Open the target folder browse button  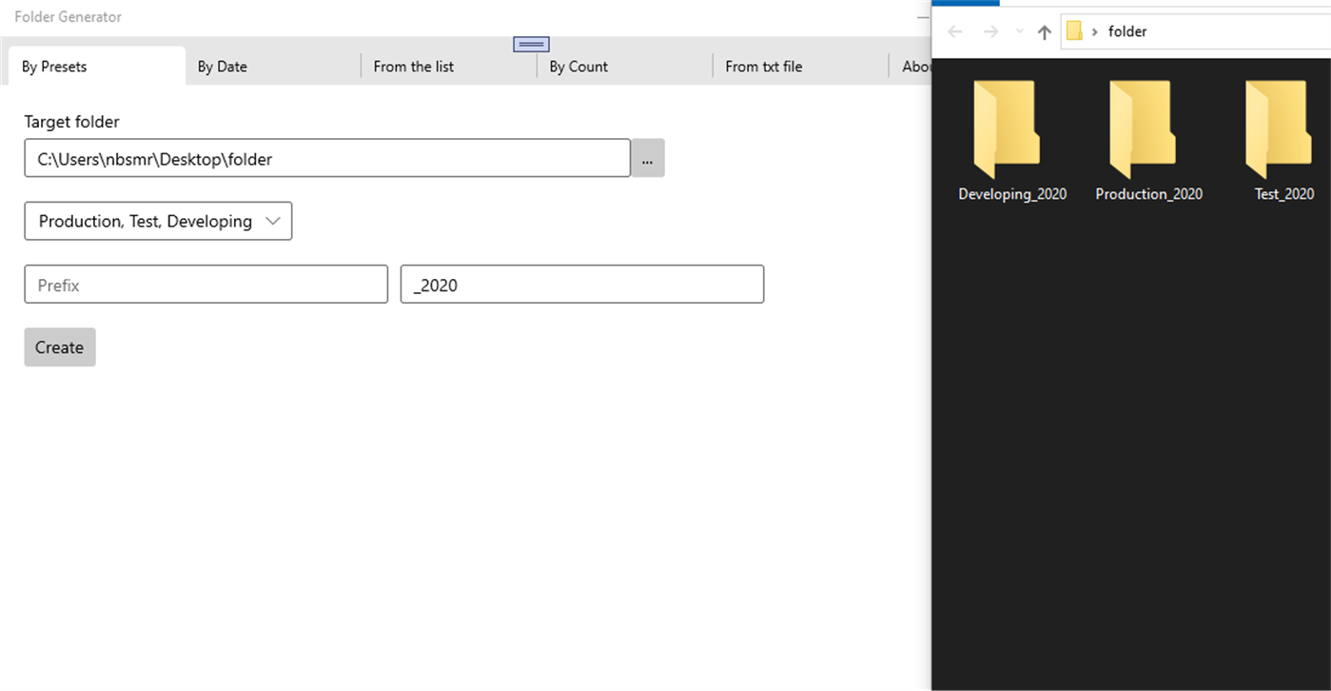(647, 158)
